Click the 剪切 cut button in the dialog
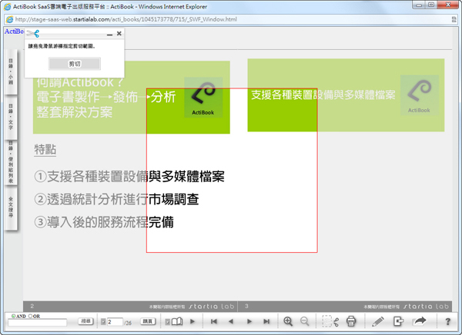Image resolution: width=462 pixels, height=335 pixels. tap(75, 64)
